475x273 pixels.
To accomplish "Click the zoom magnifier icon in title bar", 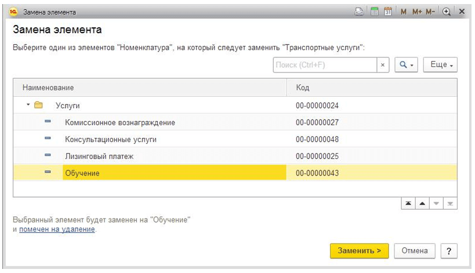I will 447,12.
